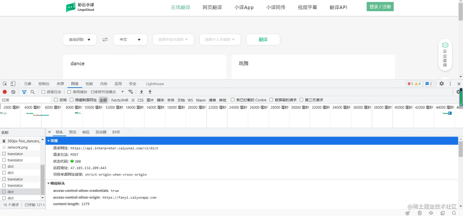Switch to 启动器 request tab
The height and width of the screenshot is (216, 463).
pos(101,132)
